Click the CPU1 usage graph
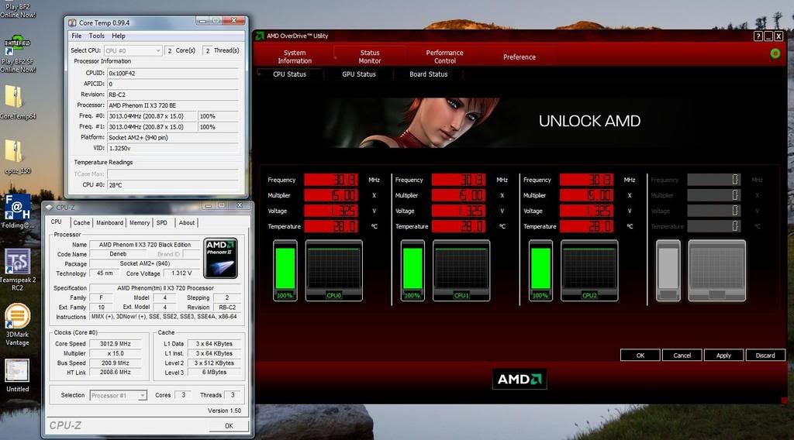 461,270
